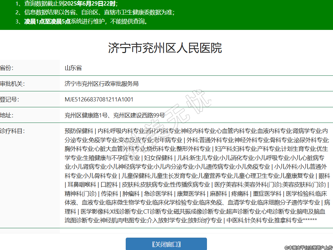The width and height of the screenshot is (333, 250).
Task: Select the 诊疗科目 field label
Action: tap(12, 131)
